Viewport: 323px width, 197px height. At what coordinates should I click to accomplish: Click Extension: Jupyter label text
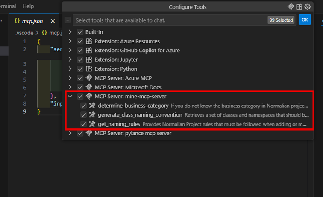pyautogui.click(x=116, y=60)
